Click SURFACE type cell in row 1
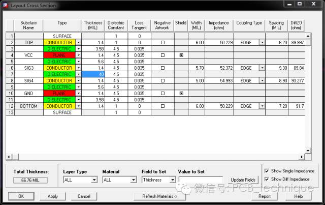 62,36
